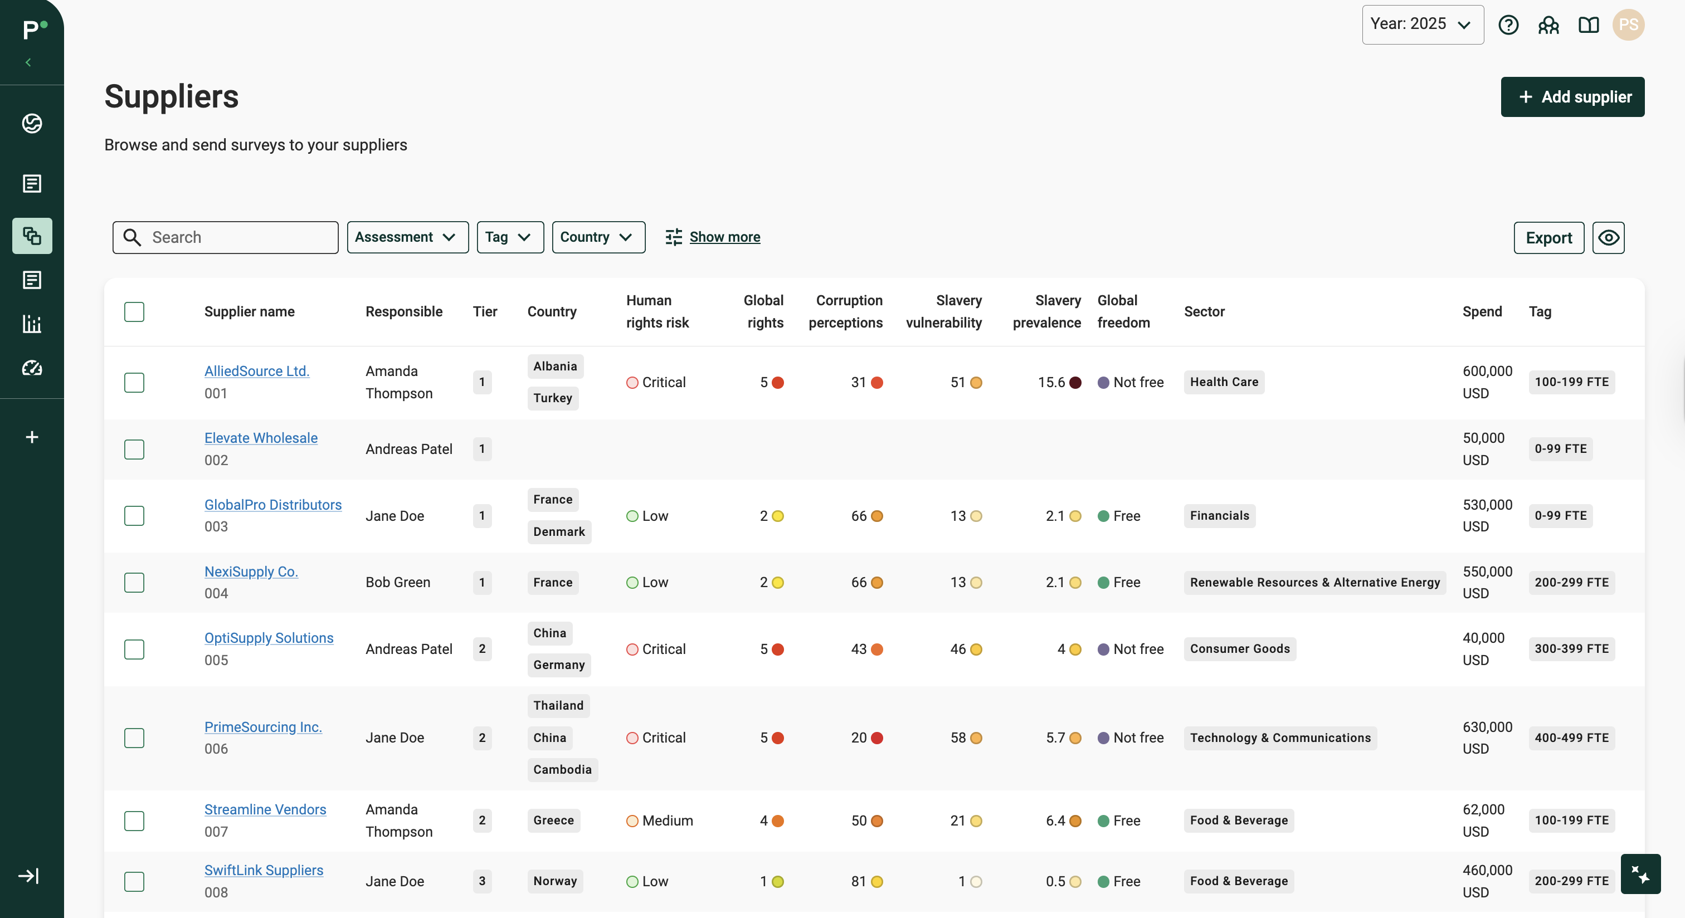Open the Year: 2025 dropdown
The image size is (1685, 918).
[1422, 25]
